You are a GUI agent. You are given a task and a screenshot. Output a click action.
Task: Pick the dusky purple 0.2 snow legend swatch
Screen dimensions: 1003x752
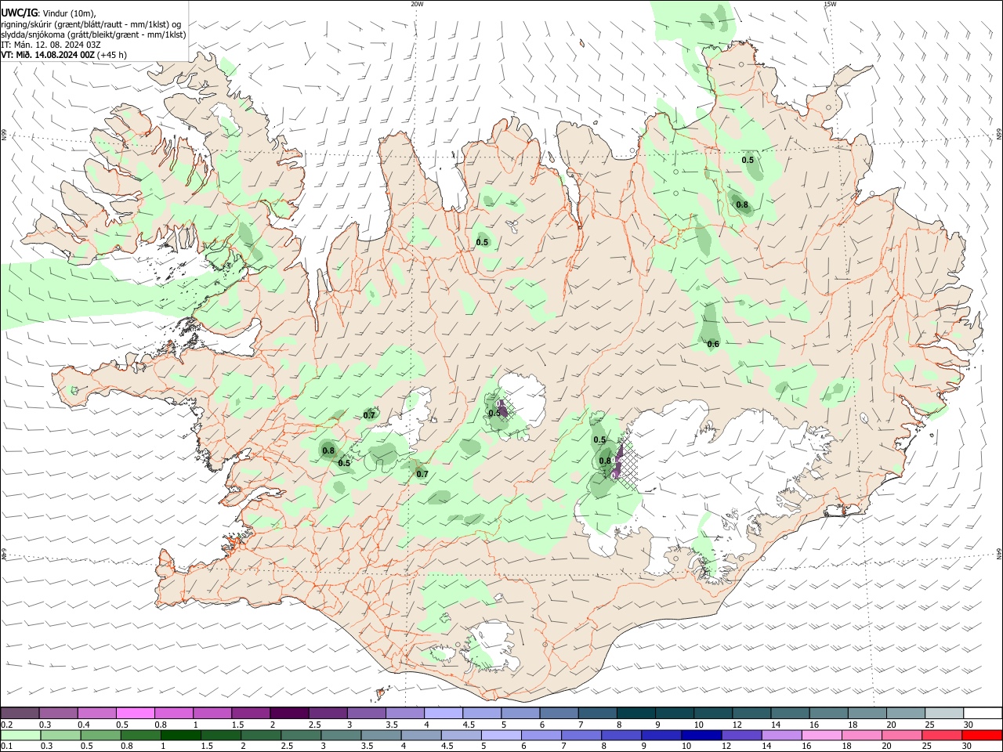pos(20,713)
